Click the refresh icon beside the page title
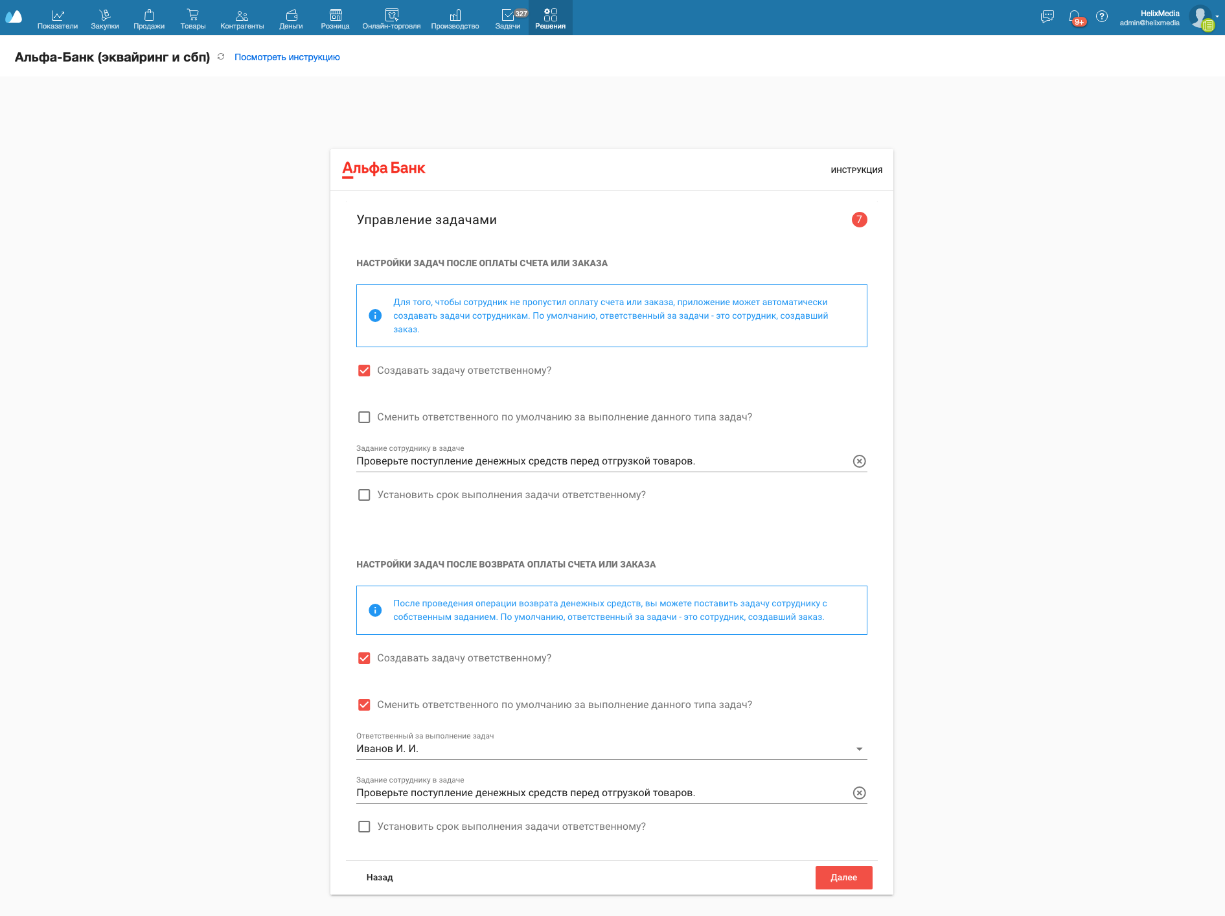1225x916 pixels. pyautogui.click(x=221, y=57)
